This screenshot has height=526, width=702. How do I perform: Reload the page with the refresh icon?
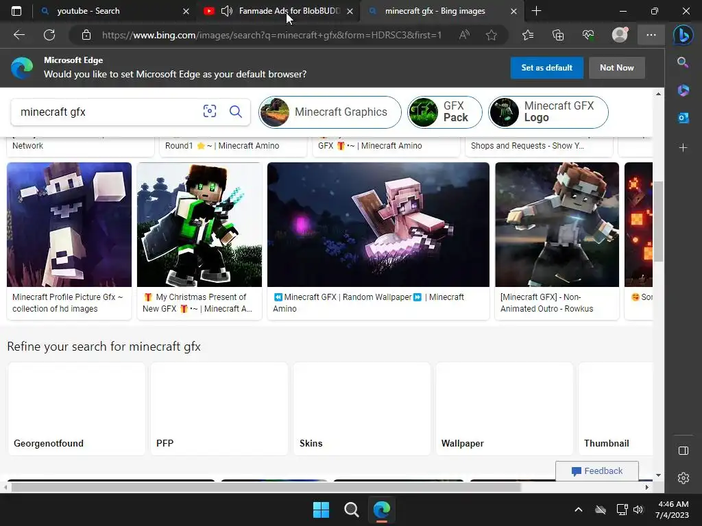click(x=49, y=35)
